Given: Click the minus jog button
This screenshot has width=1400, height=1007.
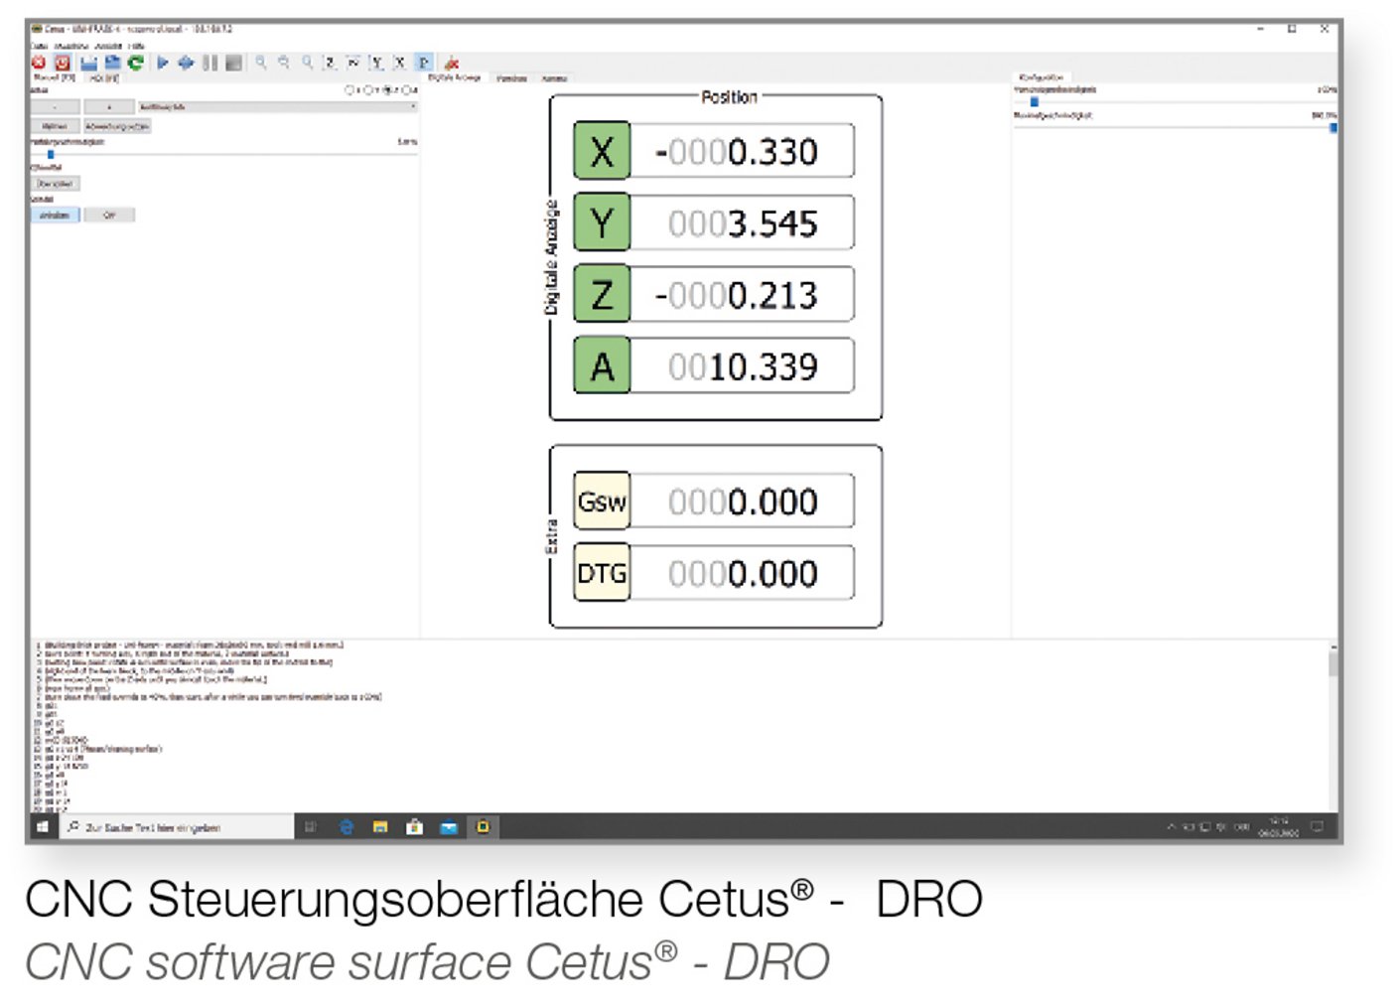Looking at the screenshot, I should 56,107.
